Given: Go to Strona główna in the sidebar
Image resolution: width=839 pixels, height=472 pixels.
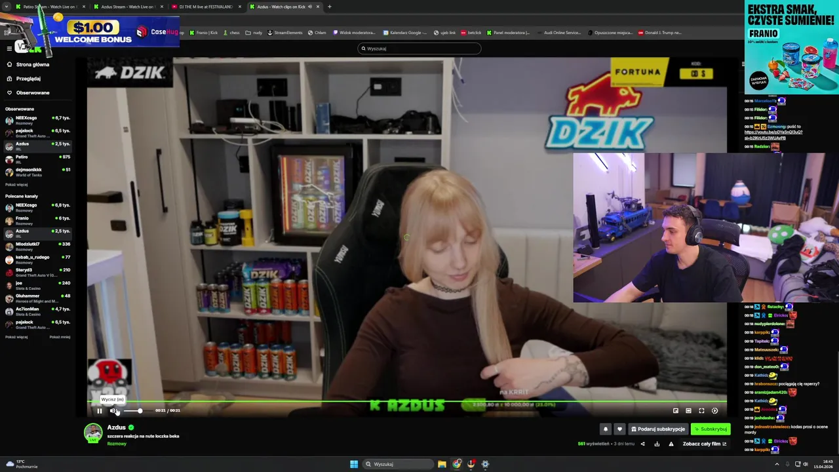Looking at the screenshot, I should click(33, 65).
